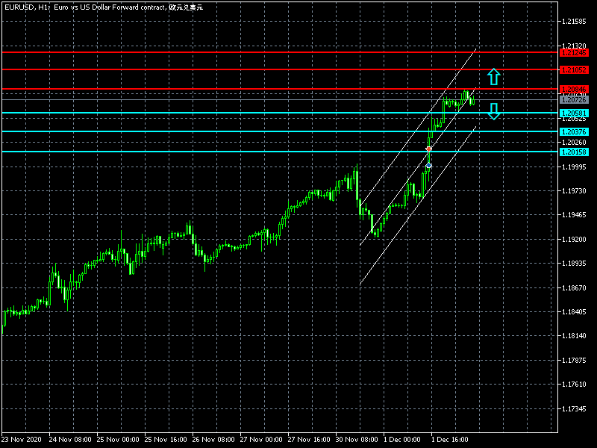Screen dimensions: 597x448
Task: Select the red sell arrow marker on the candle
Action: point(428,150)
